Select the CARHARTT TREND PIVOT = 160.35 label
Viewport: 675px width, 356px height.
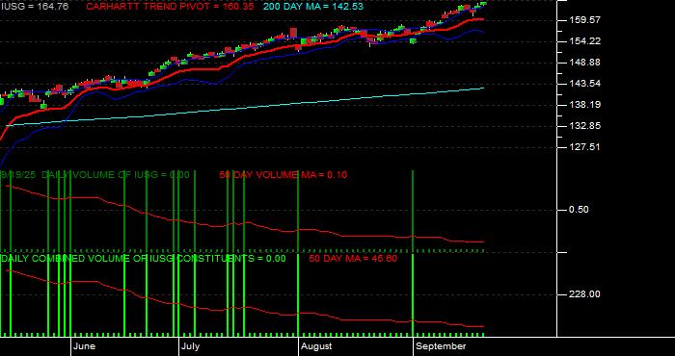(170, 7)
